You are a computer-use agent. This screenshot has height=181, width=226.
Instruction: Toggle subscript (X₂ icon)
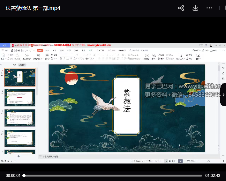click(x=82, y=59)
